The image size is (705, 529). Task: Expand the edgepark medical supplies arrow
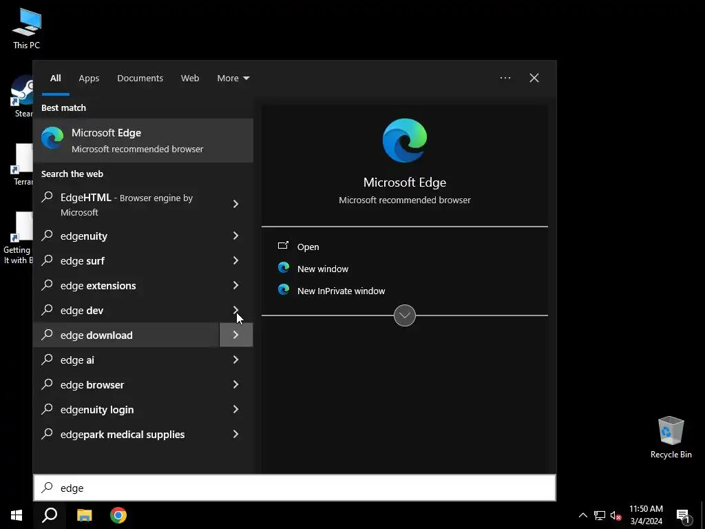235,434
